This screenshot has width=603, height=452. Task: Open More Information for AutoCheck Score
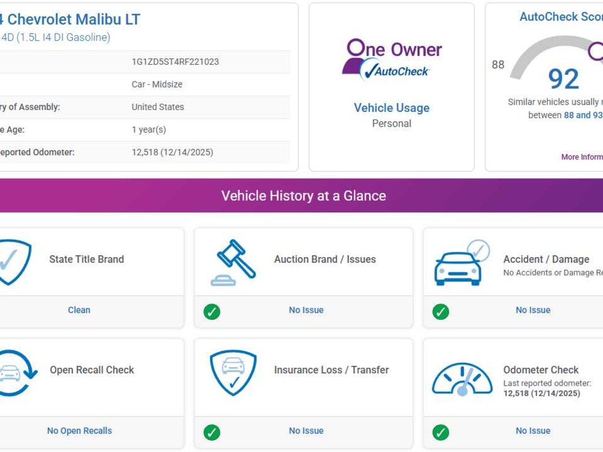click(582, 157)
